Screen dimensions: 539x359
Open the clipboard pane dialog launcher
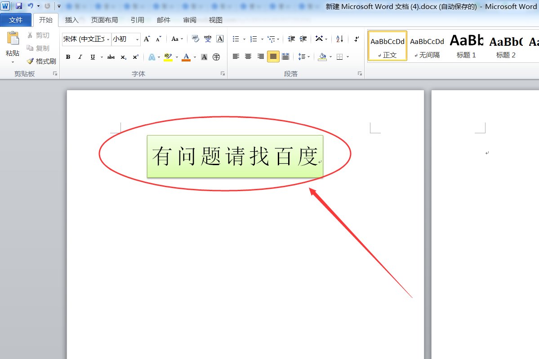click(55, 74)
